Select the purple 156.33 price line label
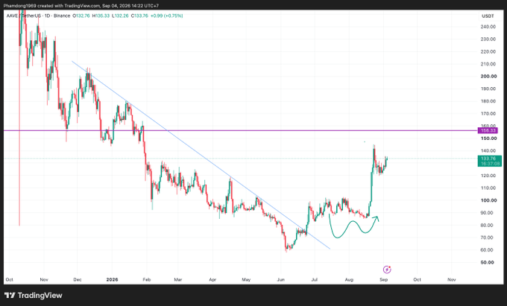The image size is (507, 306). point(488,130)
